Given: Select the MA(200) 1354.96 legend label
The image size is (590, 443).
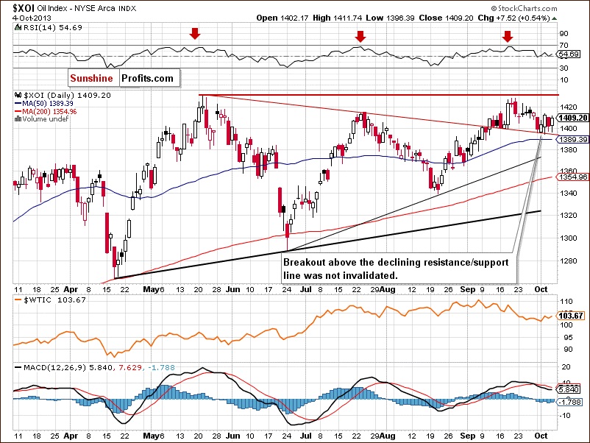Looking at the screenshot, I should 50,112.
